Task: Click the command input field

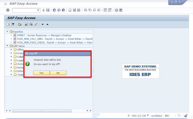Action: coord(25,10)
